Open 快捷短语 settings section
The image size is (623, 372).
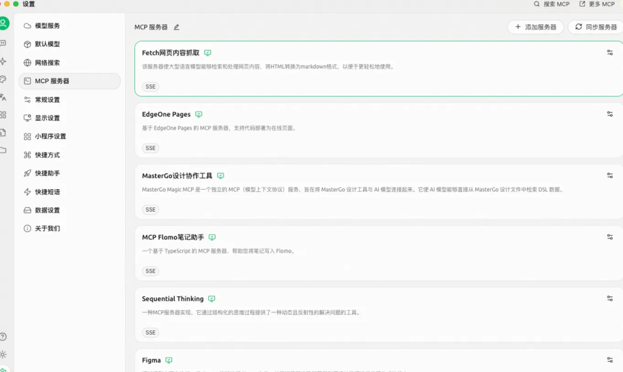pyautogui.click(x=70, y=192)
